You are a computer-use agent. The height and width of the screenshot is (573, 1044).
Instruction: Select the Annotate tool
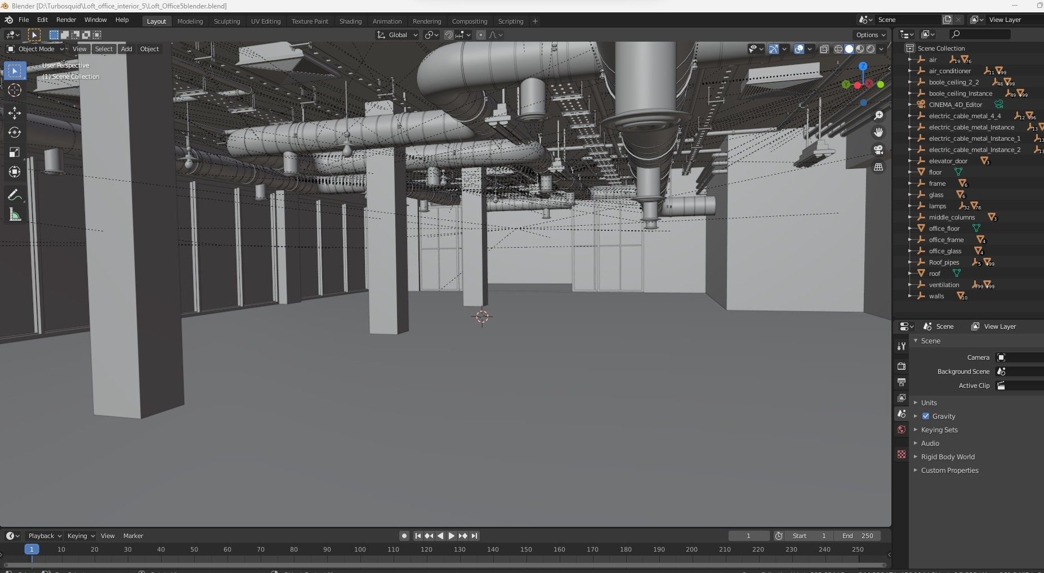tap(15, 195)
